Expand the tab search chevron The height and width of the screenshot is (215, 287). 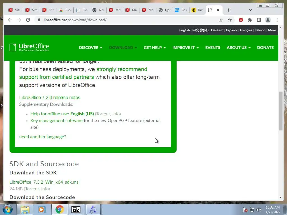(x=251, y=10)
